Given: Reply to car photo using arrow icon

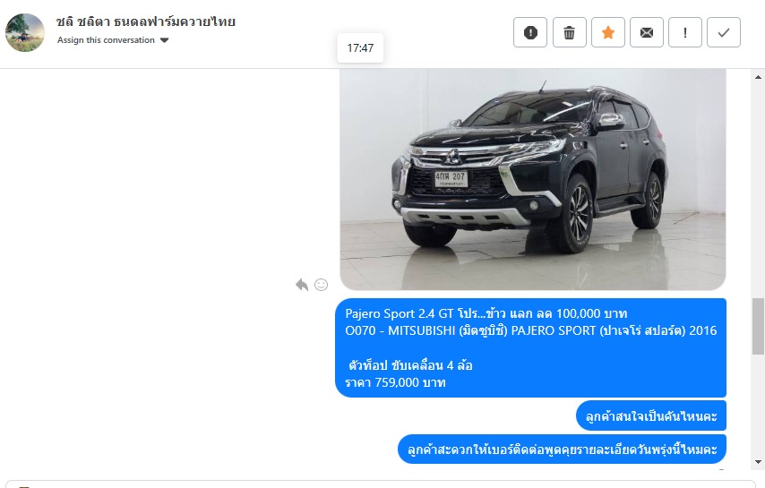Looking at the screenshot, I should coord(302,285).
